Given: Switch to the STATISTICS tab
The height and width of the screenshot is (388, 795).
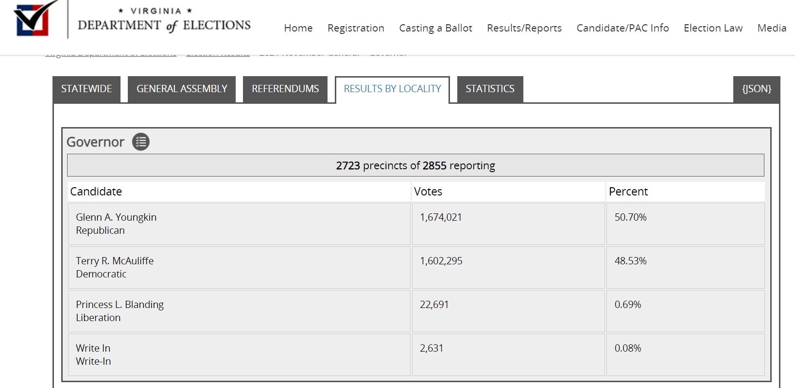Looking at the screenshot, I should 490,89.
